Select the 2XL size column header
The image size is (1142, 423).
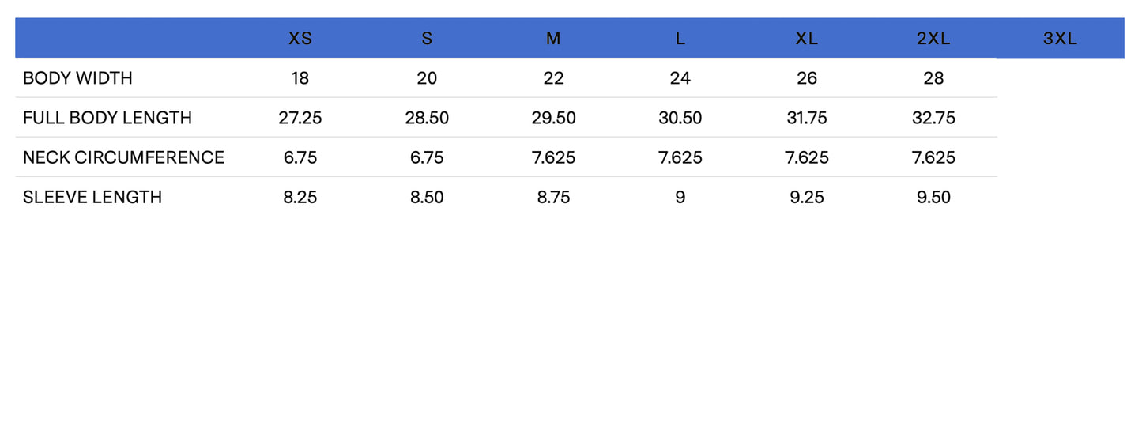coord(933,39)
